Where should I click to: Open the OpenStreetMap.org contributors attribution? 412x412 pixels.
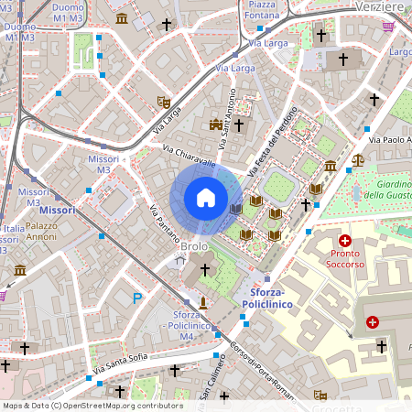123,406
